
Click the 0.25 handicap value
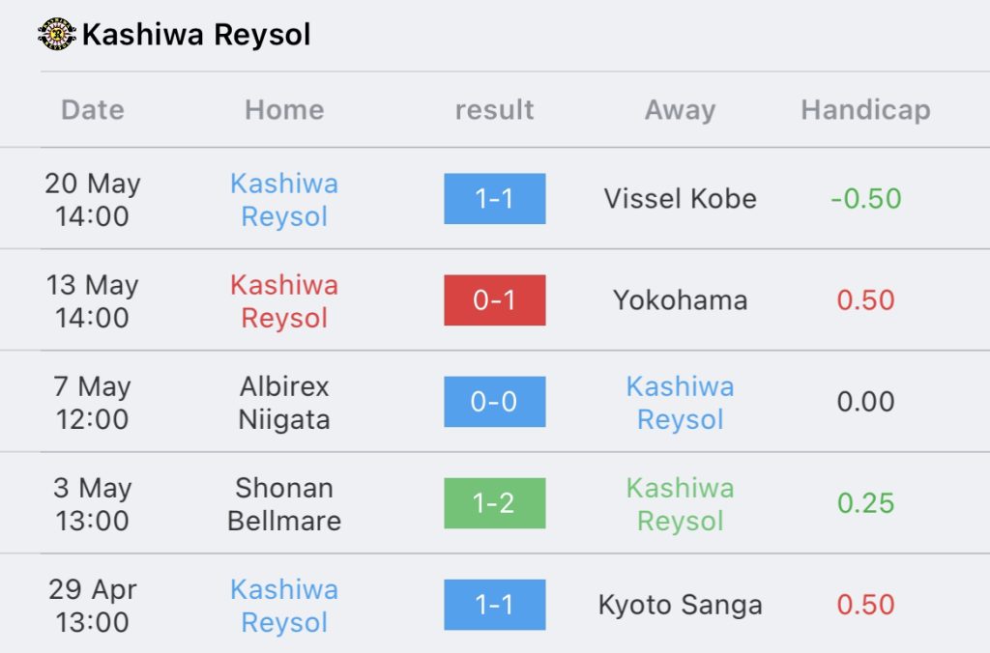[x=865, y=503]
